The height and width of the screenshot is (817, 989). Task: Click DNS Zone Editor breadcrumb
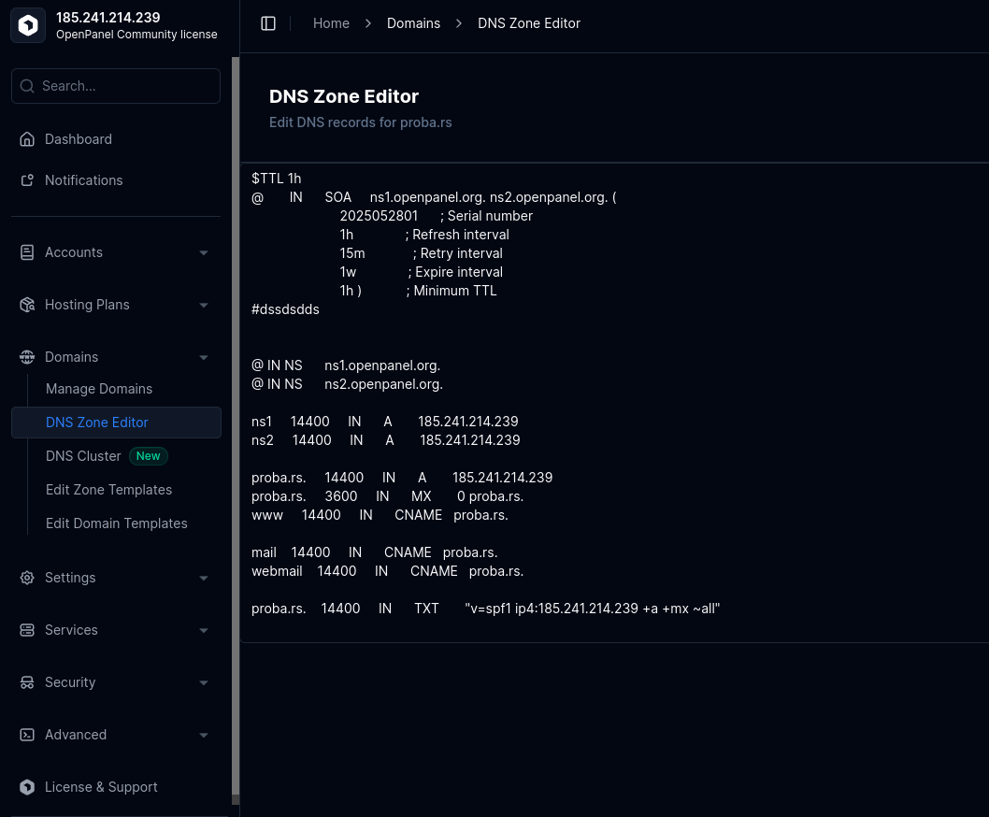pyautogui.click(x=528, y=23)
